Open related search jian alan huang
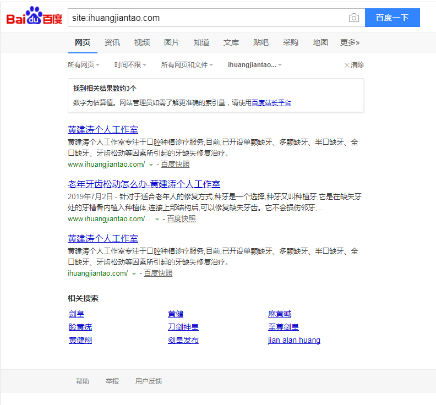This screenshot has width=436, height=405. click(x=294, y=340)
